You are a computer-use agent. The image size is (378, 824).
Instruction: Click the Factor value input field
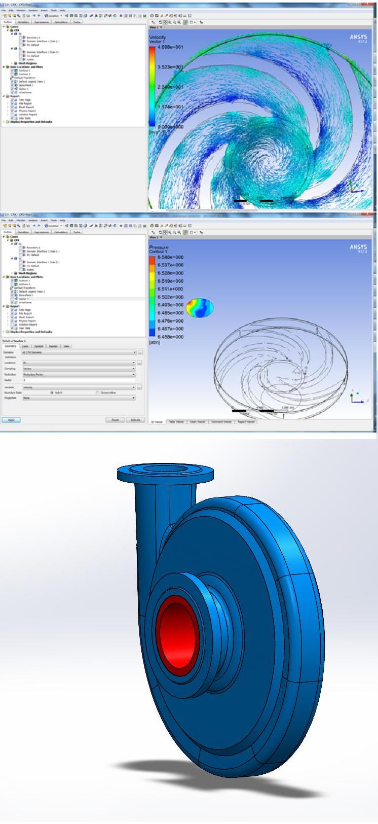pyautogui.click(x=79, y=380)
